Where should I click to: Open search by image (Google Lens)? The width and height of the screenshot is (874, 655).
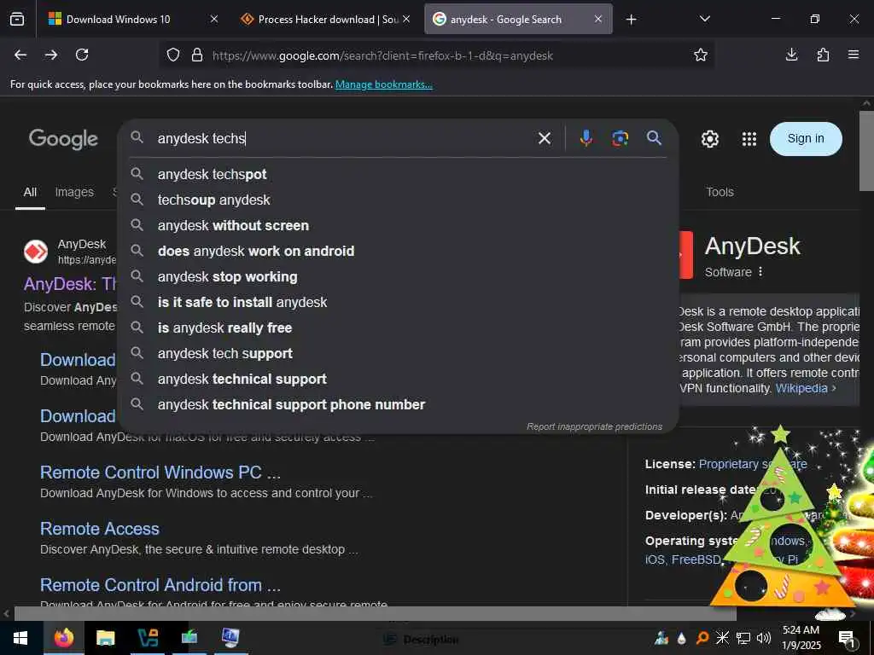pyautogui.click(x=620, y=138)
